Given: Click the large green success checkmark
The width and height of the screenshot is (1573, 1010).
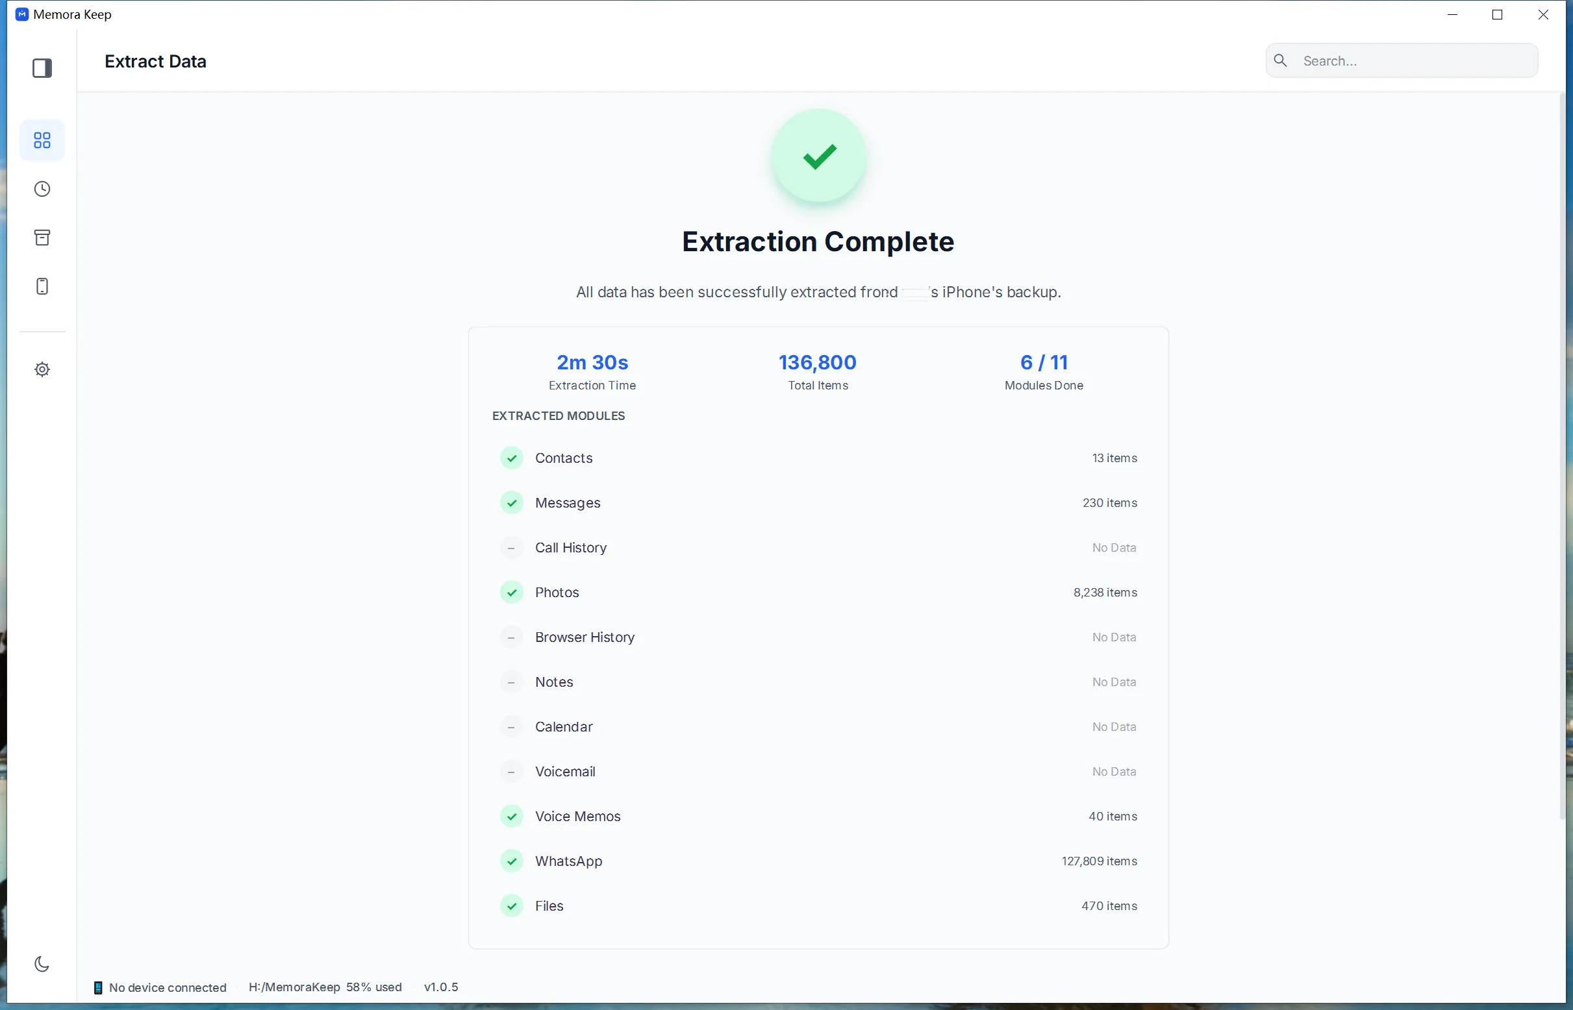Looking at the screenshot, I should tap(819, 156).
